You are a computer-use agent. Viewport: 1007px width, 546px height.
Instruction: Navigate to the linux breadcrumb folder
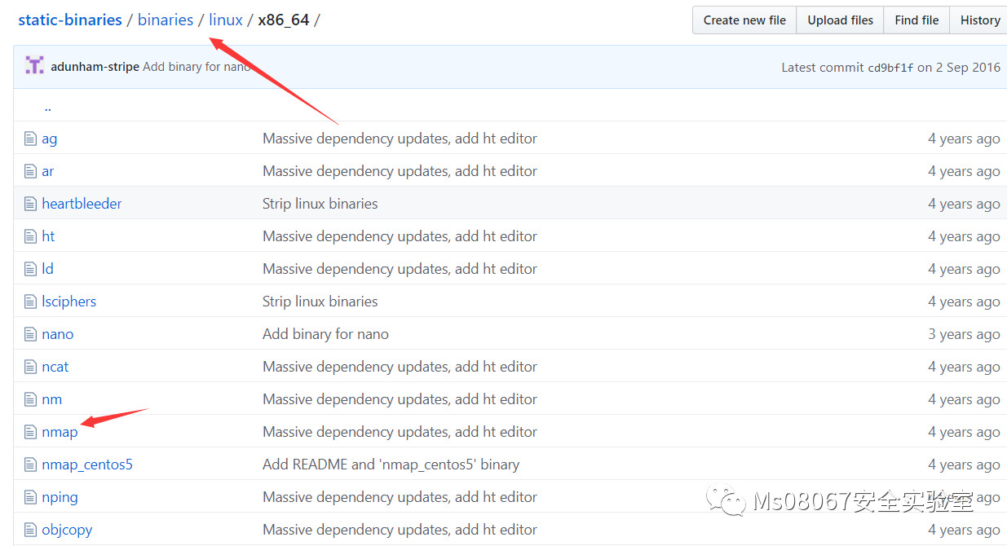[226, 20]
